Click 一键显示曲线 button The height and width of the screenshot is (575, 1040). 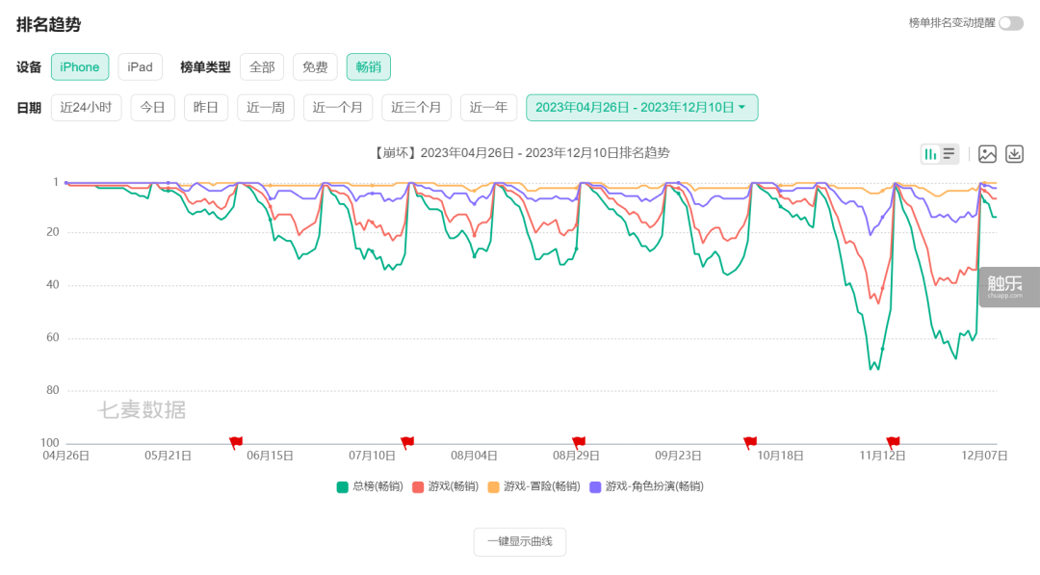tap(519, 542)
